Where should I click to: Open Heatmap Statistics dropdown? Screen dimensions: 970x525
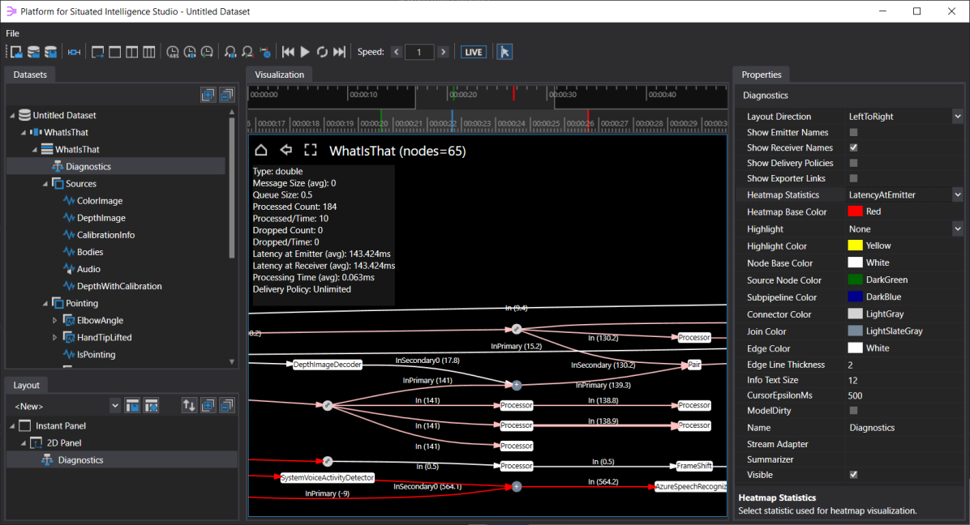[957, 194]
